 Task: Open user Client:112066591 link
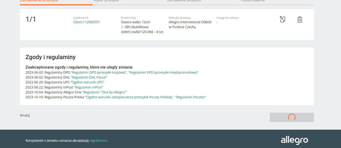[x=87, y=22]
